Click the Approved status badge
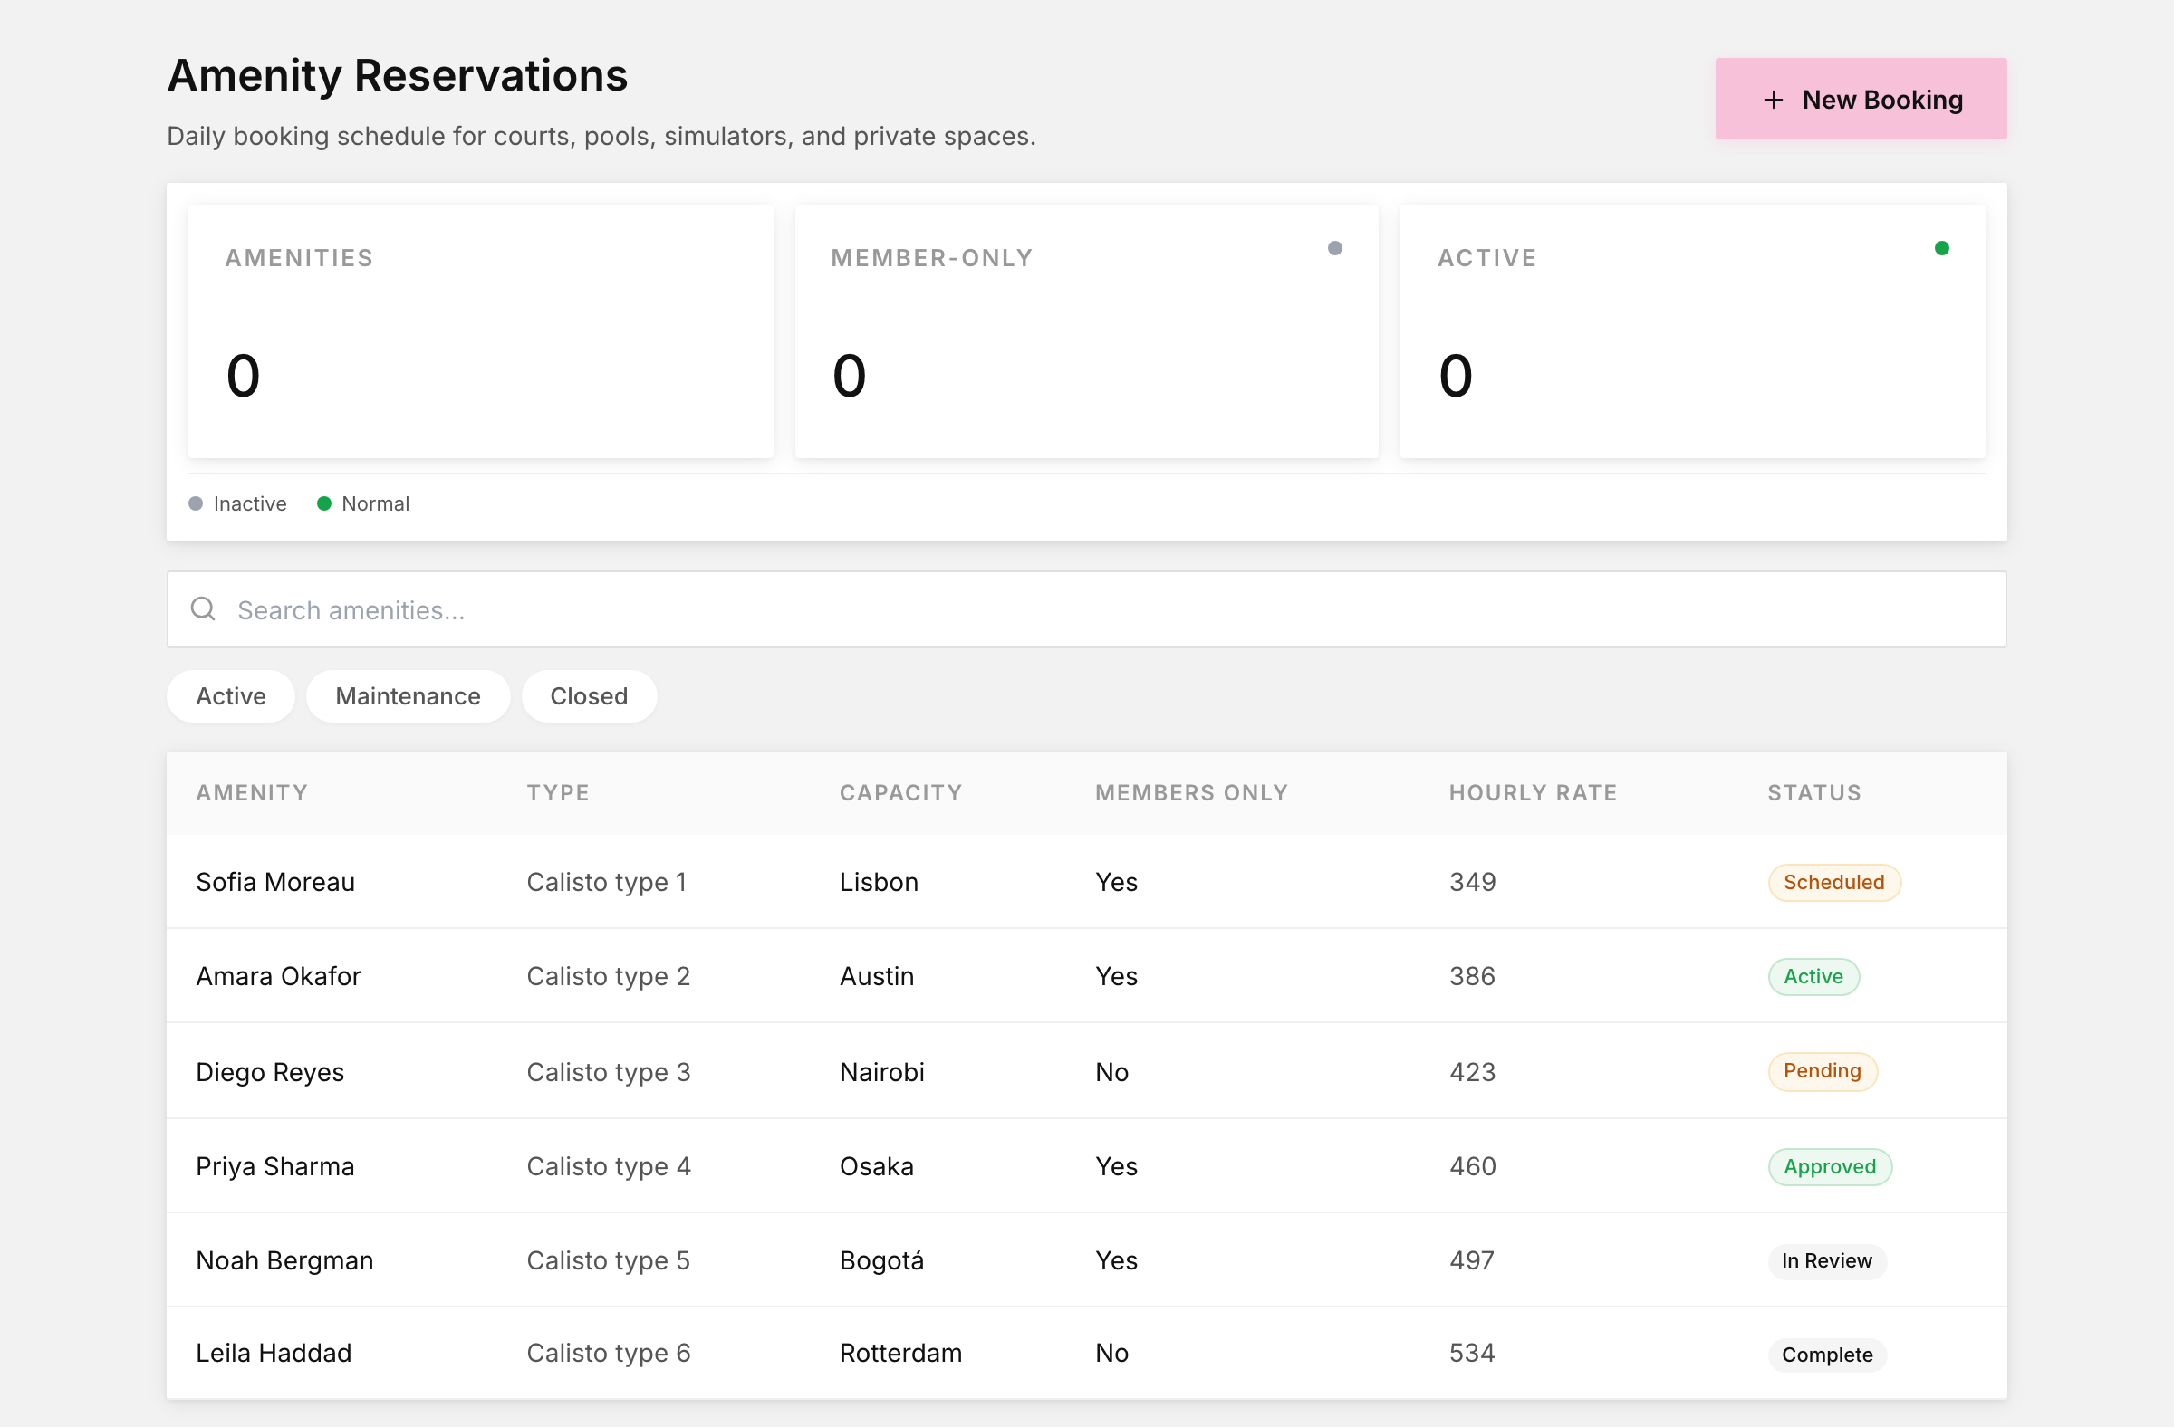 click(1830, 1167)
